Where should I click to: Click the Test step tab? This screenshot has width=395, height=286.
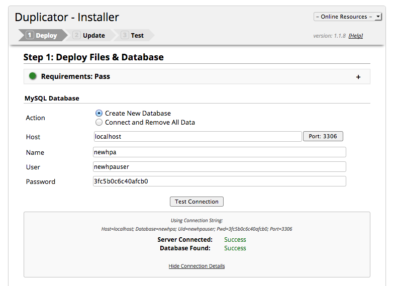point(133,35)
